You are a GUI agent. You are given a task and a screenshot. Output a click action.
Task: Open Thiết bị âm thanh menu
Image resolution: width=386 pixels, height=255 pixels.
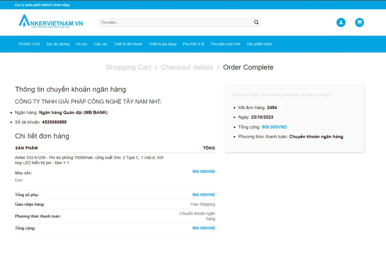[x=128, y=44]
